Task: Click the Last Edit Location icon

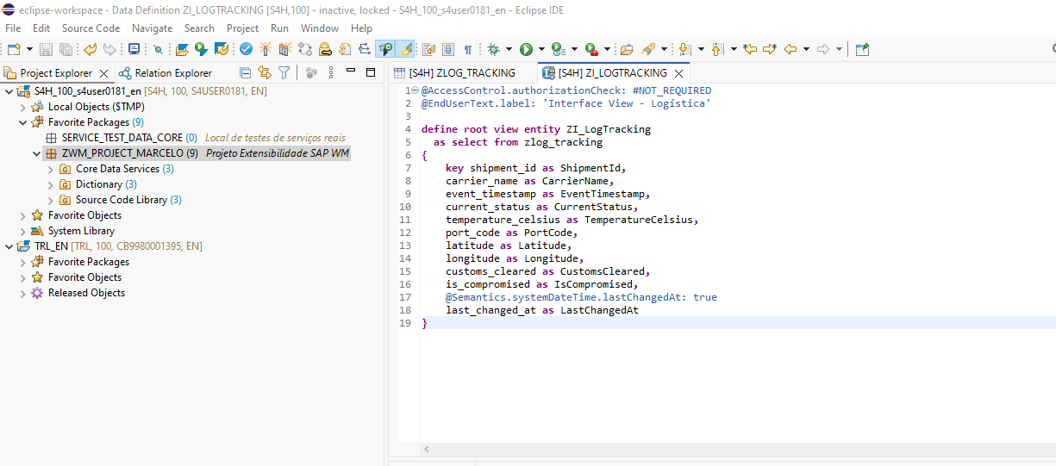Action: (x=750, y=49)
